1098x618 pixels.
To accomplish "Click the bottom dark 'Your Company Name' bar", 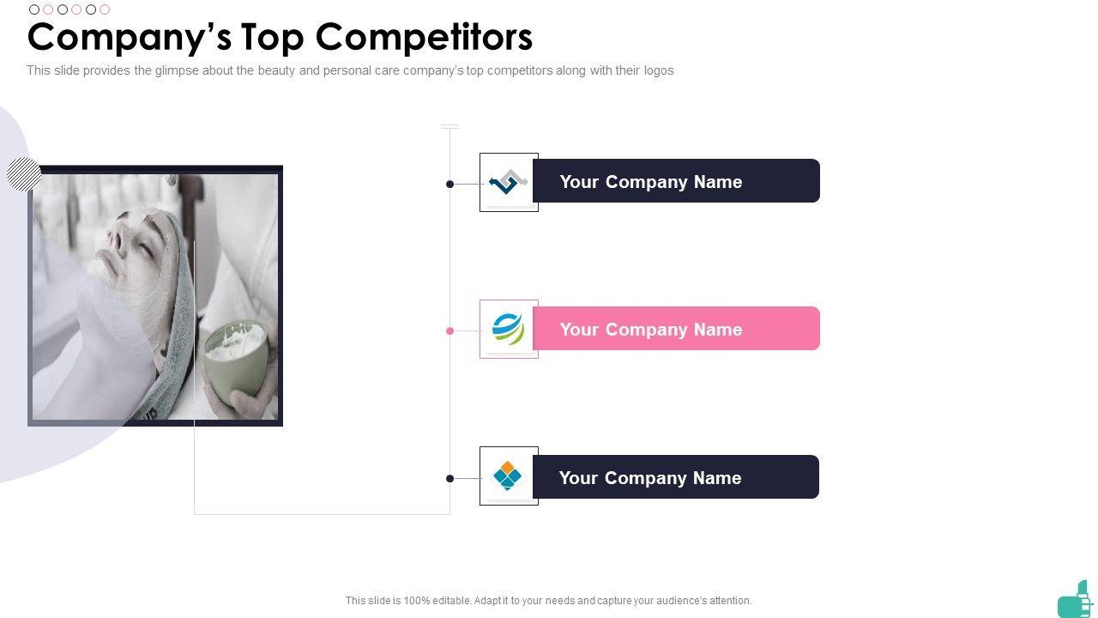I will [676, 477].
